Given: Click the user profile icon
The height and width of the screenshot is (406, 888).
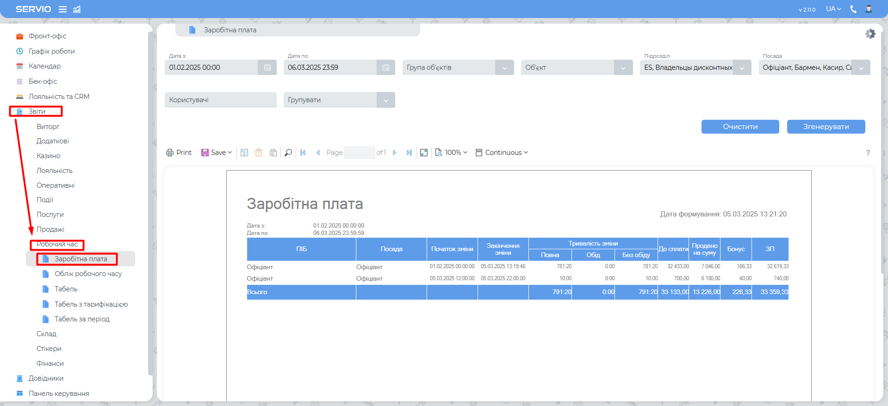Looking at the screenshot, I should (869, 9).
